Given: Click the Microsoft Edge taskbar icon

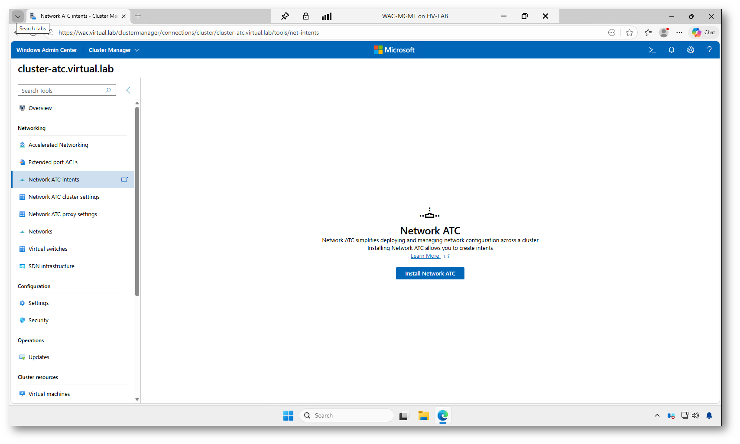Looking at the screenshot, I should pos(442,416).
